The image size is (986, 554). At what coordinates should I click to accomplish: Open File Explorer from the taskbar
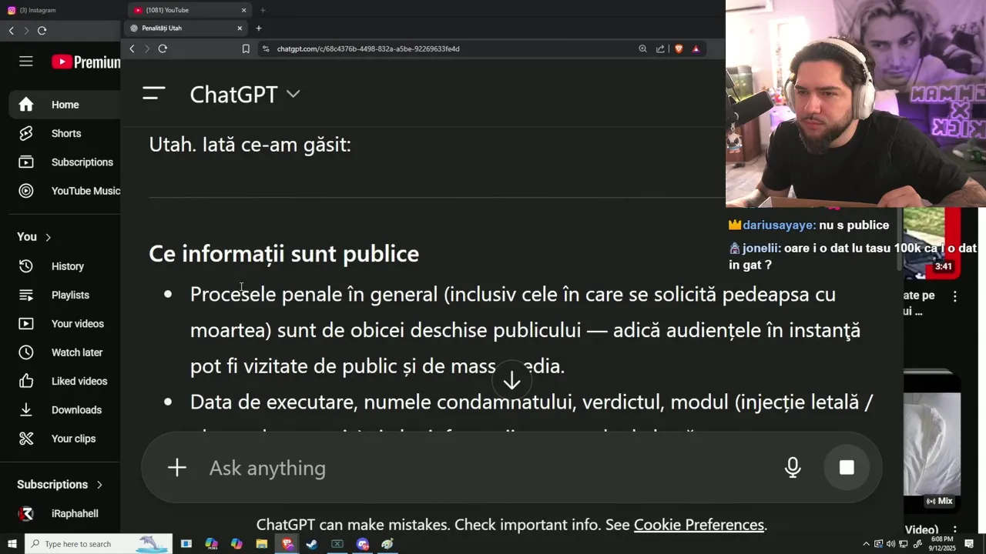(x=261, y=544)
